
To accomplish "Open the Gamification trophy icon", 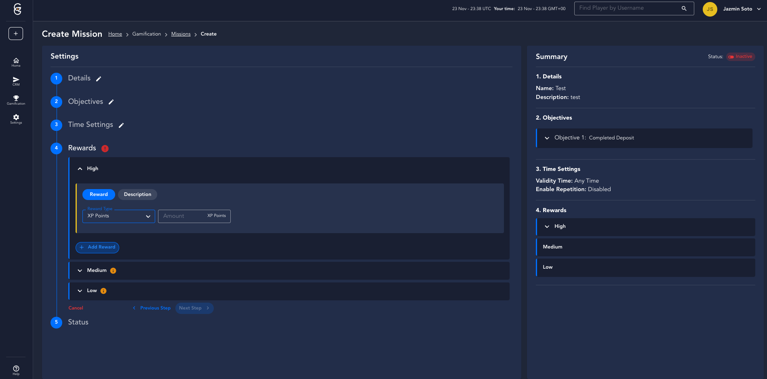I will [x=16, y=100].
